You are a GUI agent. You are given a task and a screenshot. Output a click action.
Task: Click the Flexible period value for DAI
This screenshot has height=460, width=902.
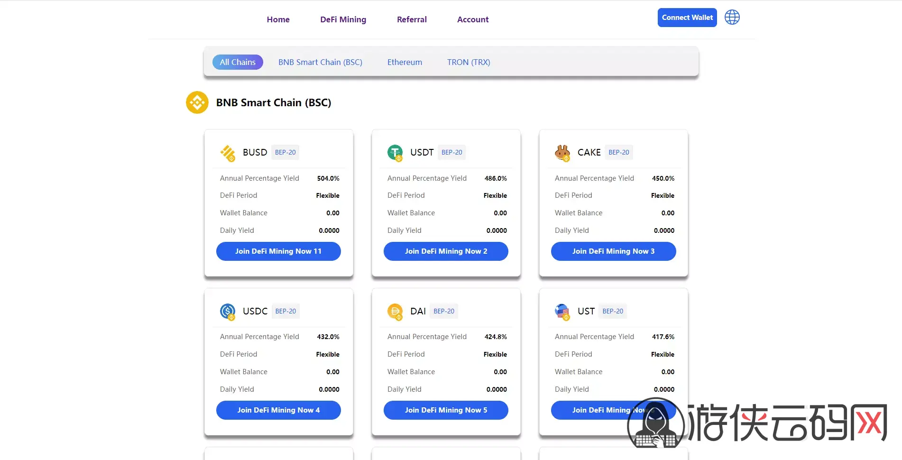[x=495, y=354]
